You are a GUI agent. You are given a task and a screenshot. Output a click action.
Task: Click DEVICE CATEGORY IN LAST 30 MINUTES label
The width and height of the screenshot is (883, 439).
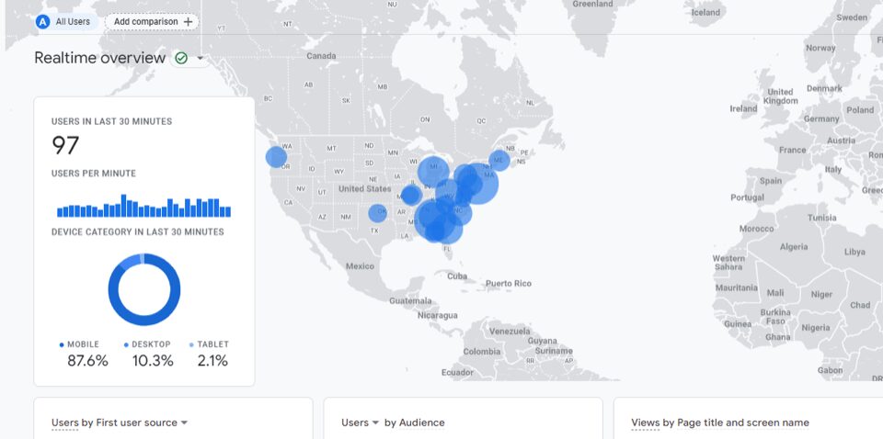137,232
